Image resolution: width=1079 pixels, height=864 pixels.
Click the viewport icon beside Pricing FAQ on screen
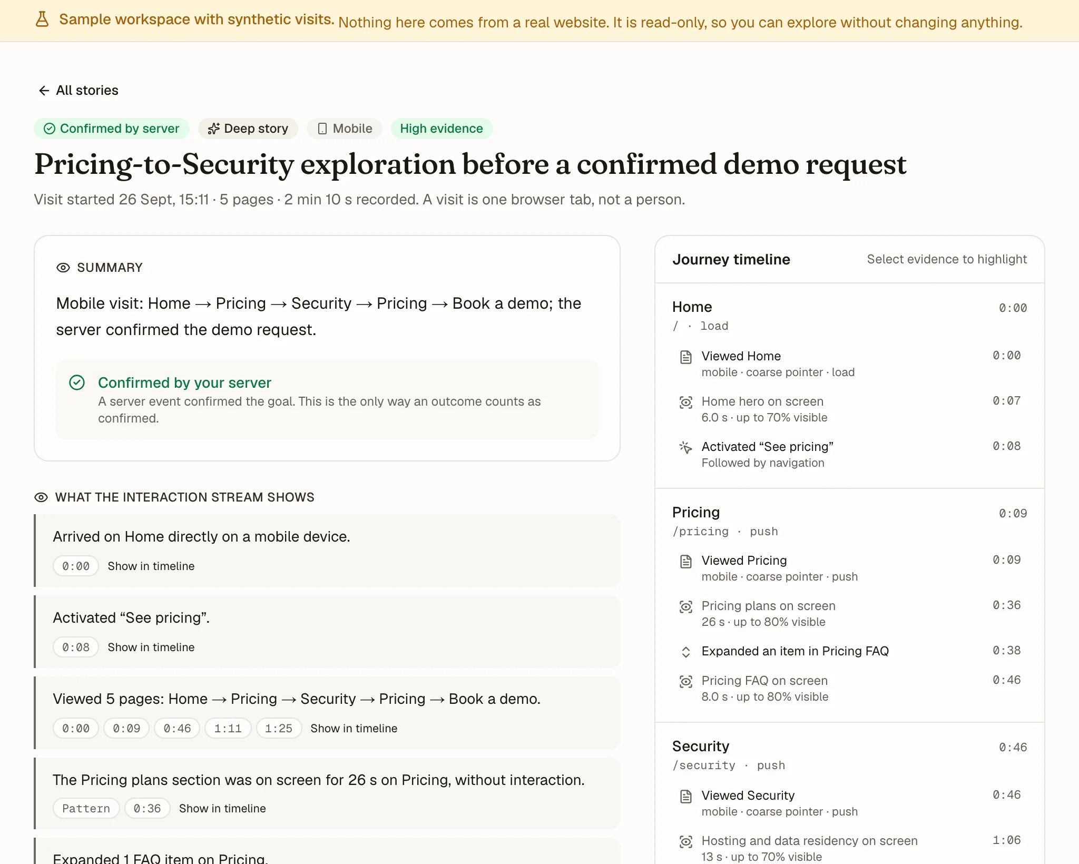click(685, 682)
